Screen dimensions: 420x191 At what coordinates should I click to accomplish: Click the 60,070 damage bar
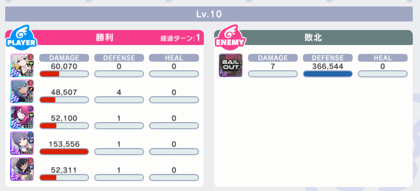(x=64, y=74)
